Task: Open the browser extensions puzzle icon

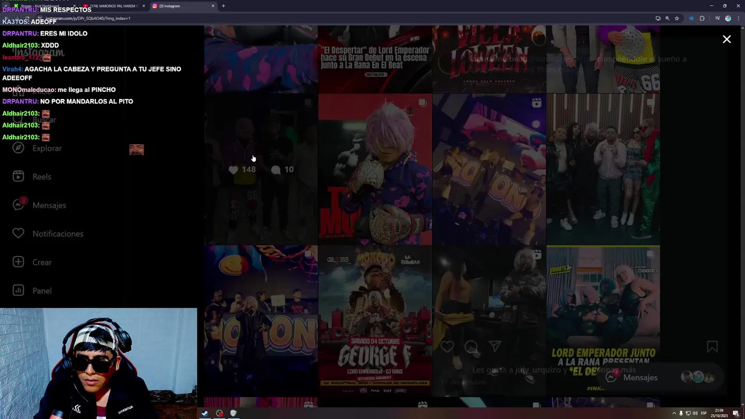Action: click(702, 18)
